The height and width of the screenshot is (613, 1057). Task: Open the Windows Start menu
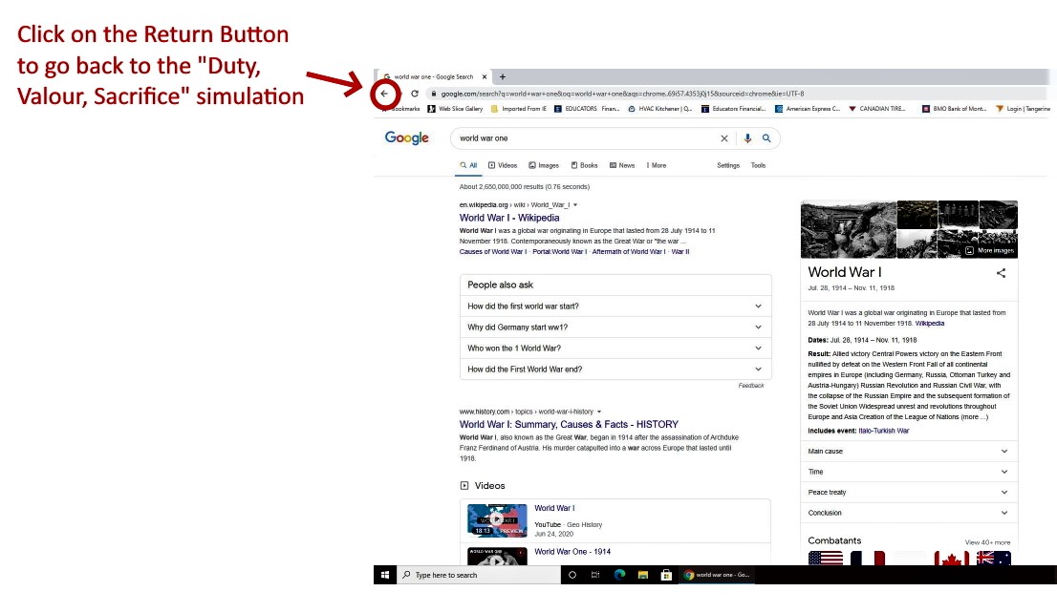(385, 575)
